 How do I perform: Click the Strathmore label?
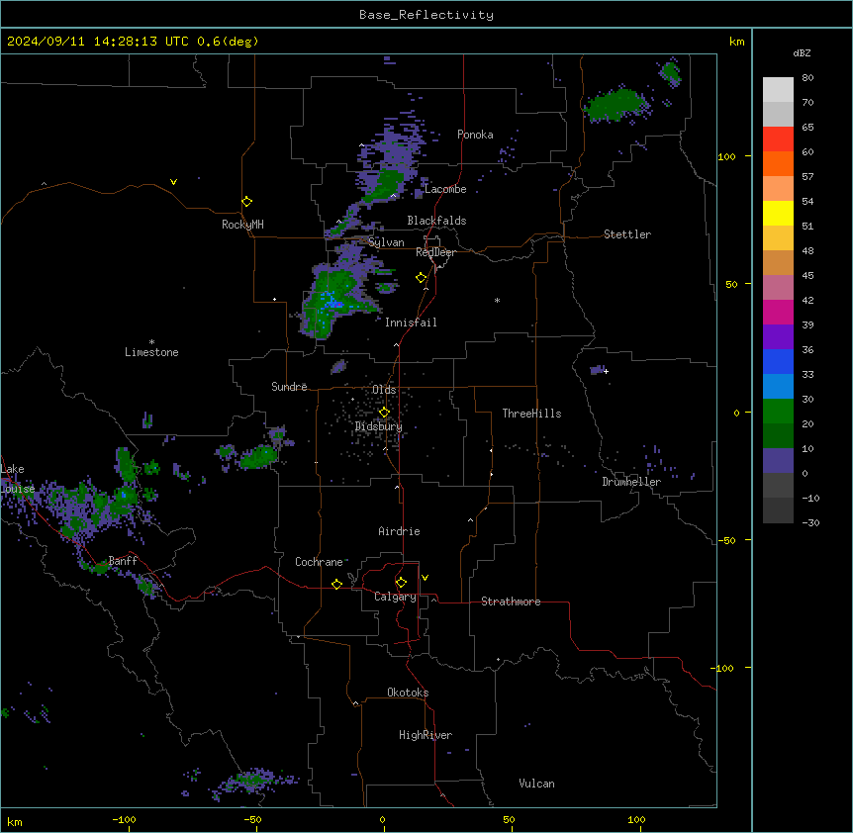[x=511, y=602]
